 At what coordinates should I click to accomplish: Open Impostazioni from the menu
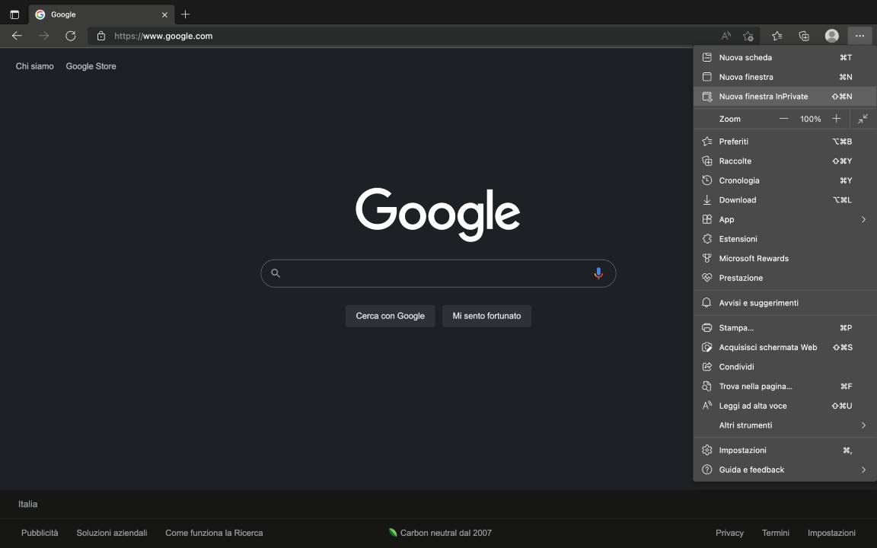point(741,450)
